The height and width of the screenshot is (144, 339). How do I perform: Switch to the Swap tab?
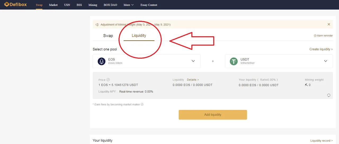(x=108, y=36)
